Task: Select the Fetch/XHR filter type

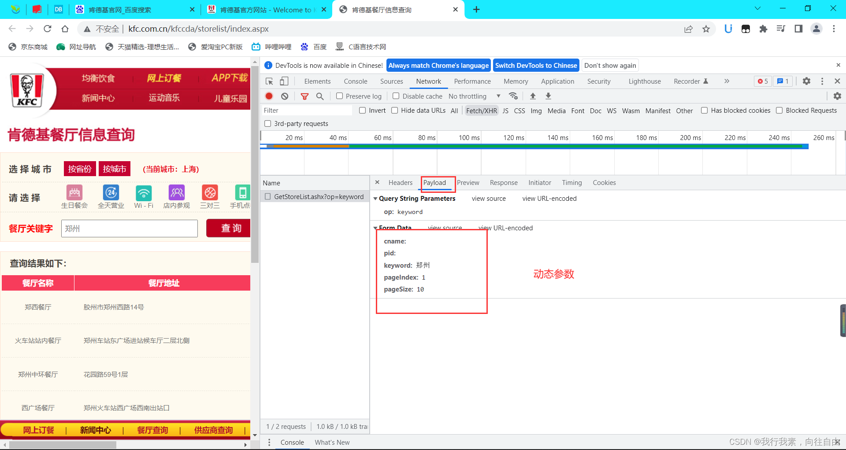Action: point(482,111)
